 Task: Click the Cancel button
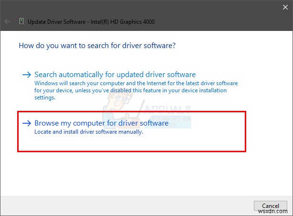271,206
